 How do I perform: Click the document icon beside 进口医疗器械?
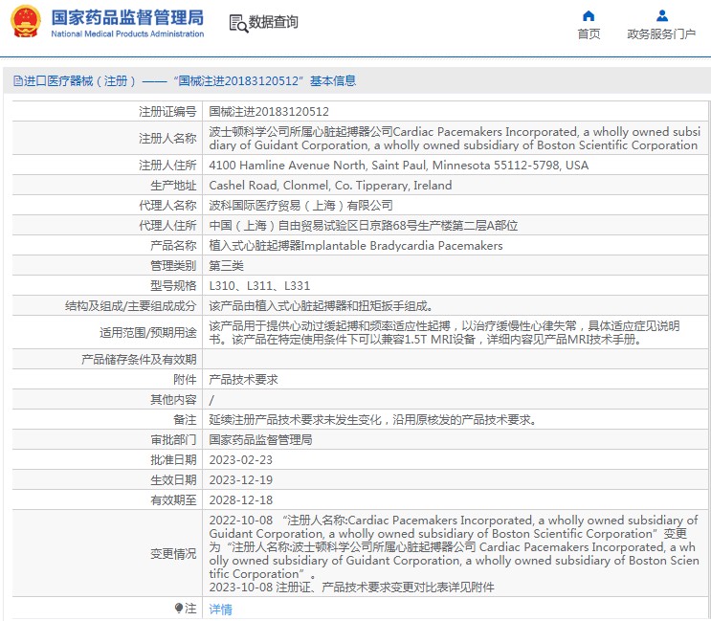point(17,81)
